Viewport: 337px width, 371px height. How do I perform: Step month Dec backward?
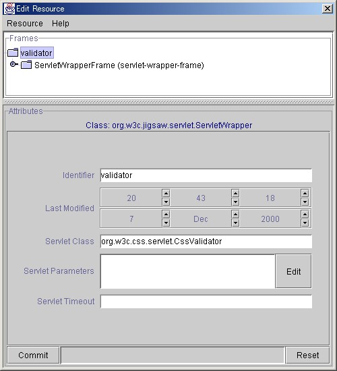click(x=235, y=223)
